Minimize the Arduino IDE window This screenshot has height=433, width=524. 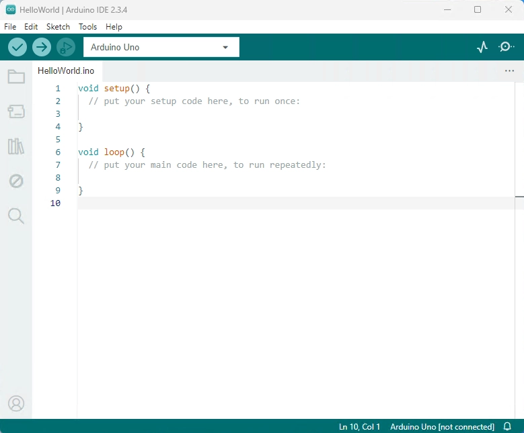(447, 9)
